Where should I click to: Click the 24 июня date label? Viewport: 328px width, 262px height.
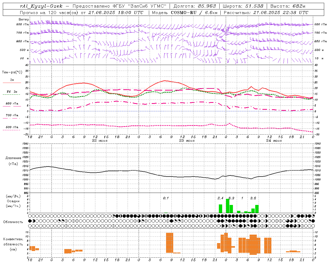(274, 141)
